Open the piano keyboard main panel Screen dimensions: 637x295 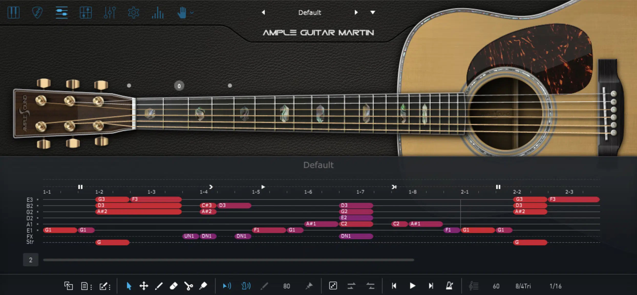[13, 12]
